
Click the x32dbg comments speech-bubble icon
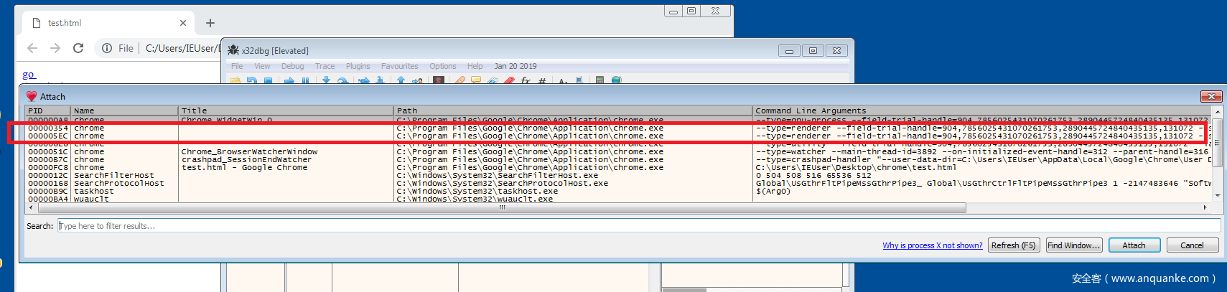pos(475,81)
